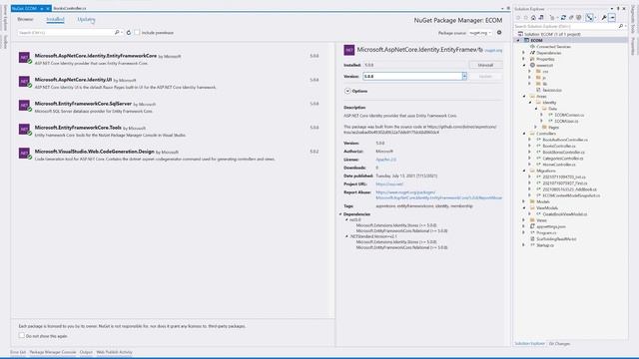Select CreateBookViewModel.cs in Solution Explorer
This screenshot has height=359, width=639.
[565, 214]
